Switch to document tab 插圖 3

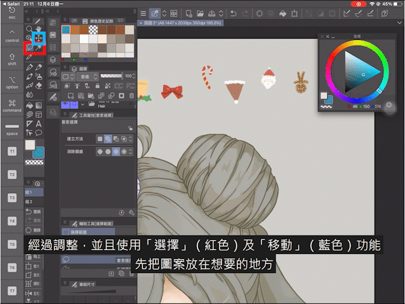(180, 23)
